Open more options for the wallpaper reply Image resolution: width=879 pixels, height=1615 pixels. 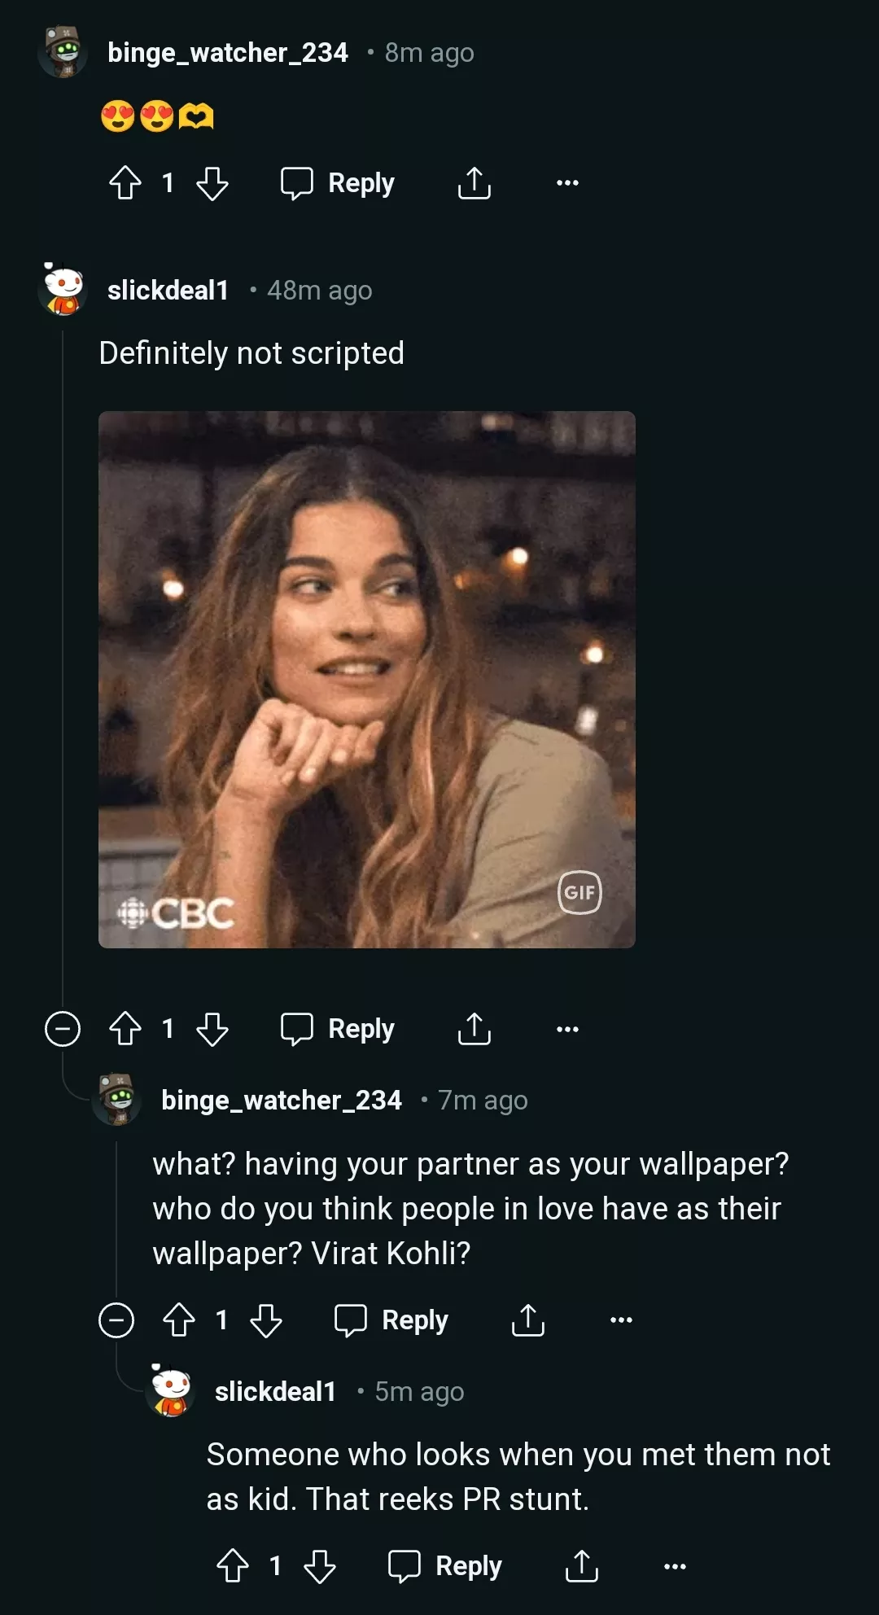pyautogui.click(x=621, y=1320)
